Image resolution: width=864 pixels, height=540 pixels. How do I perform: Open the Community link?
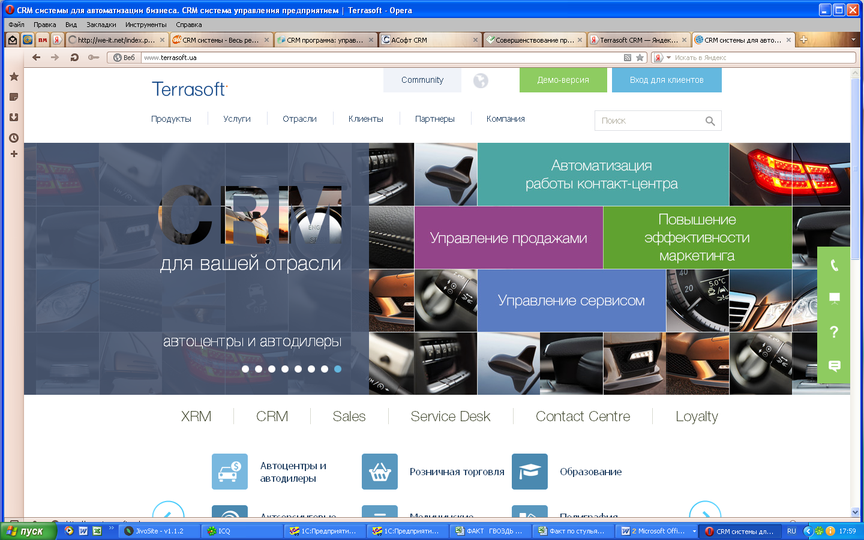[x=422, y=80]
